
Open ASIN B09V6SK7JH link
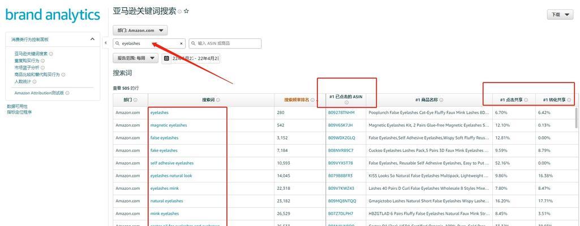[340, 125]
